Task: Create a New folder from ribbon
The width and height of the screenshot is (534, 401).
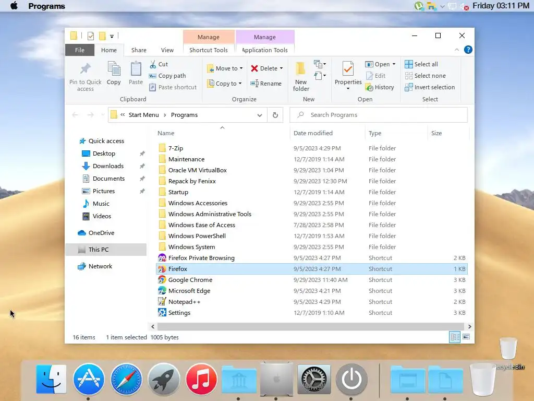Action: 301,76
